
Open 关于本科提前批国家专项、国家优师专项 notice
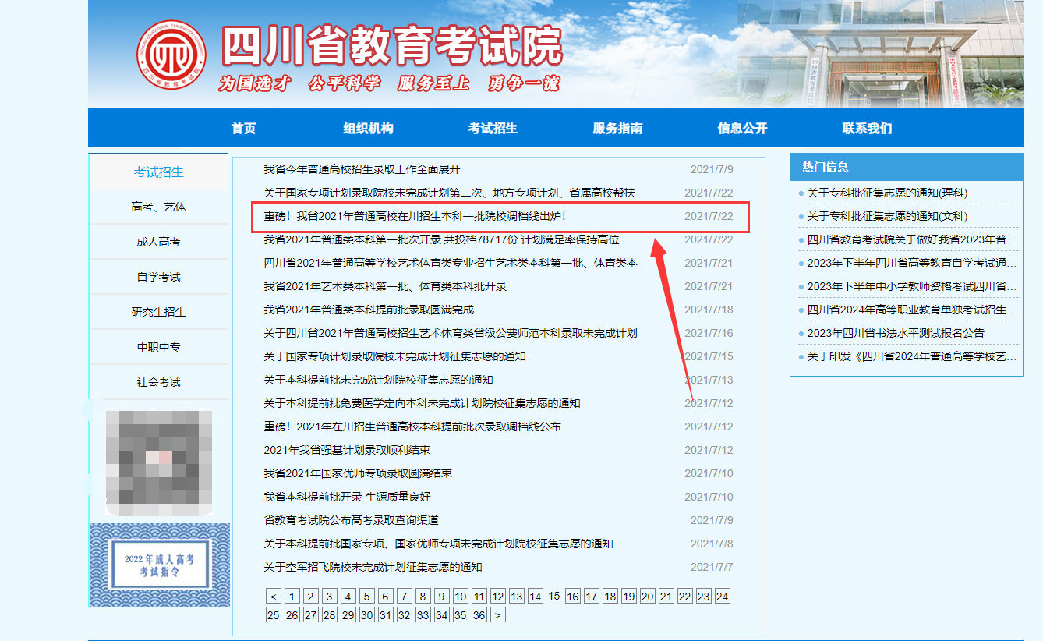pyautogui.click(x=439, y=544)
